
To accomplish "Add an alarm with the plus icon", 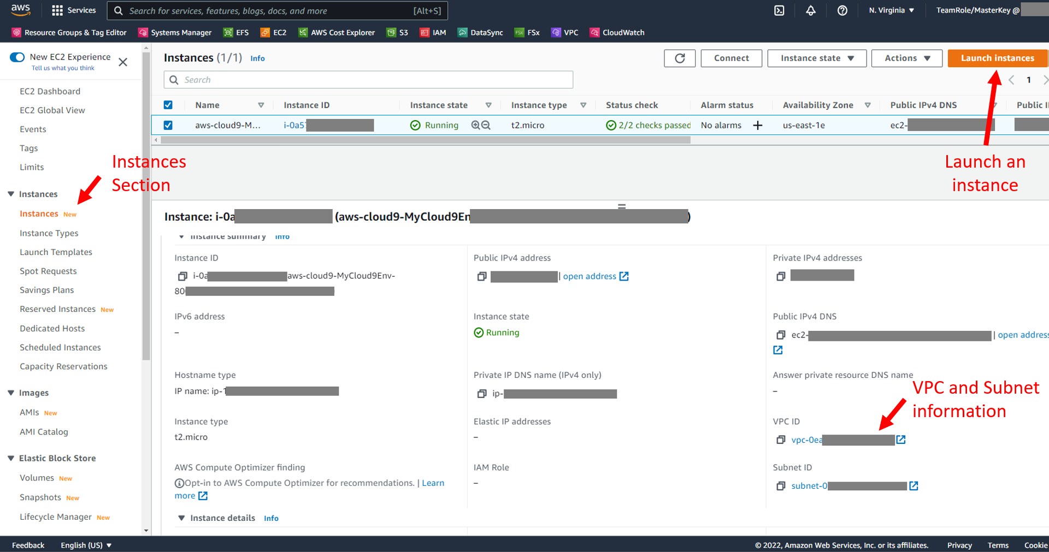I will tap(758, 126).
